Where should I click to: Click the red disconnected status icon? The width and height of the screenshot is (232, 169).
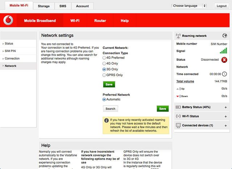[224, 60]
